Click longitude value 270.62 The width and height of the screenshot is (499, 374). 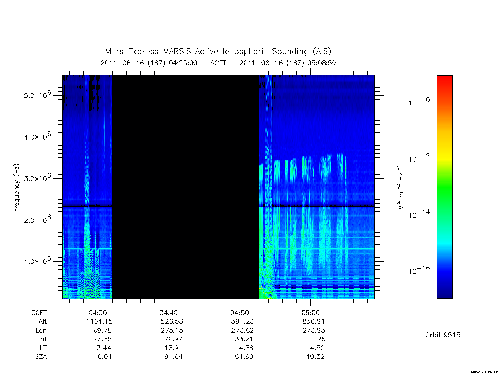click(243, 331)
